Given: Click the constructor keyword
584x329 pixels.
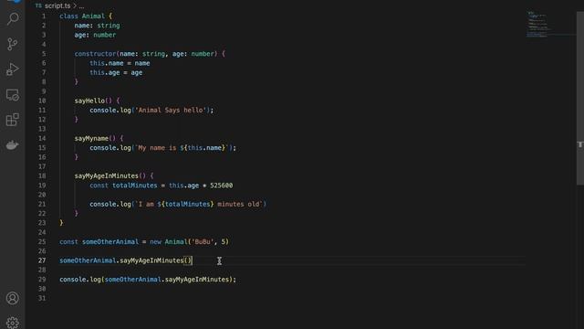Looking at the screenshot, I should 95,54.
